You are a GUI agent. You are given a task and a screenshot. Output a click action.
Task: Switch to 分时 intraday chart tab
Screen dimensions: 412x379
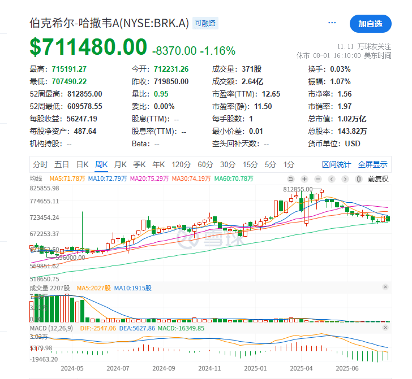[40, 164]
